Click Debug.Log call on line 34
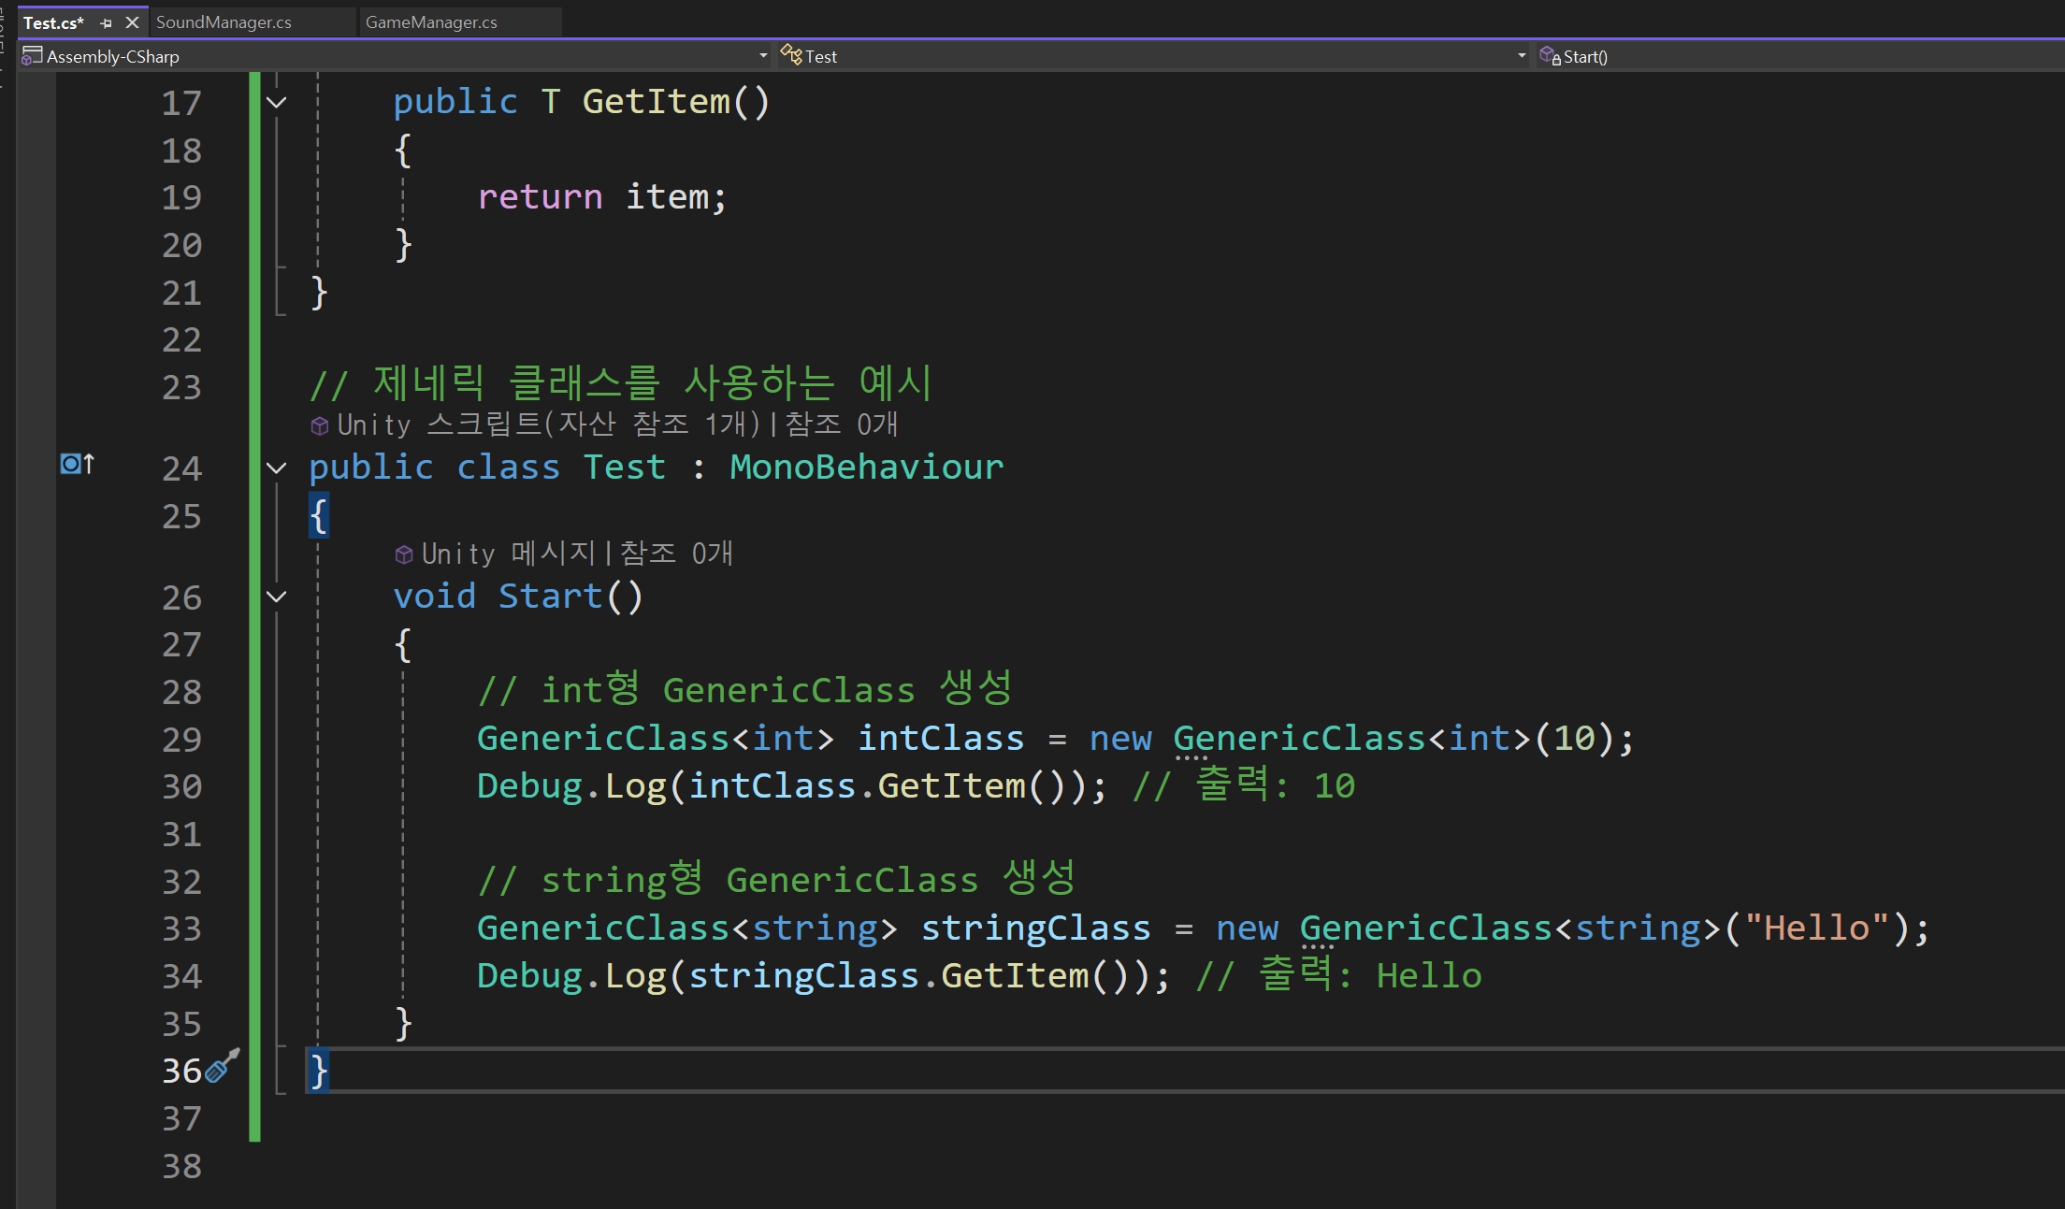The width and height of the screenshot is (2065, 1209). [x=823, y=976]
